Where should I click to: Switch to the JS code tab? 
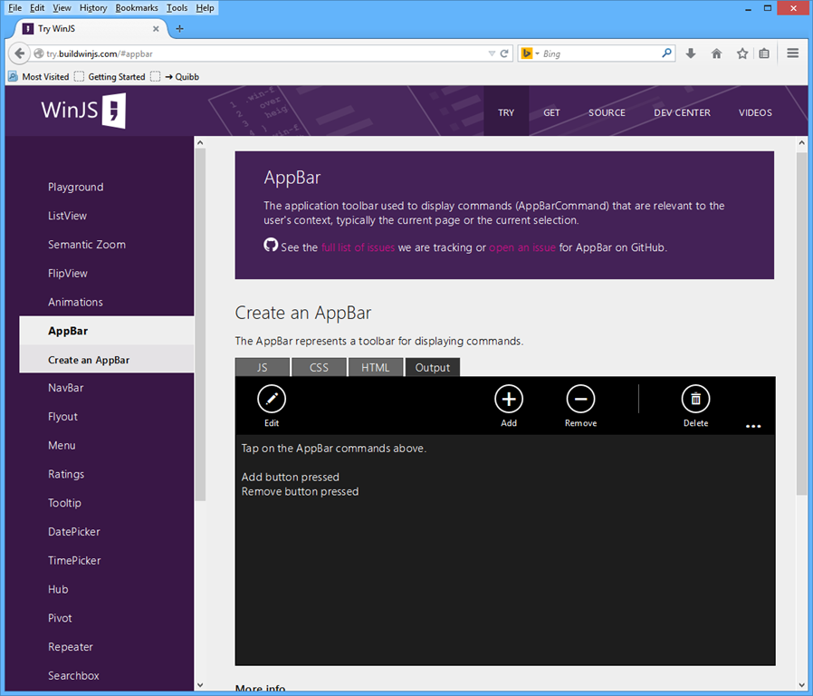point(263,367)
